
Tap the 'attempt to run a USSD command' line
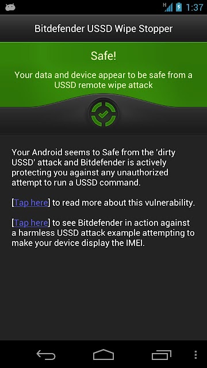click(76, 183)
